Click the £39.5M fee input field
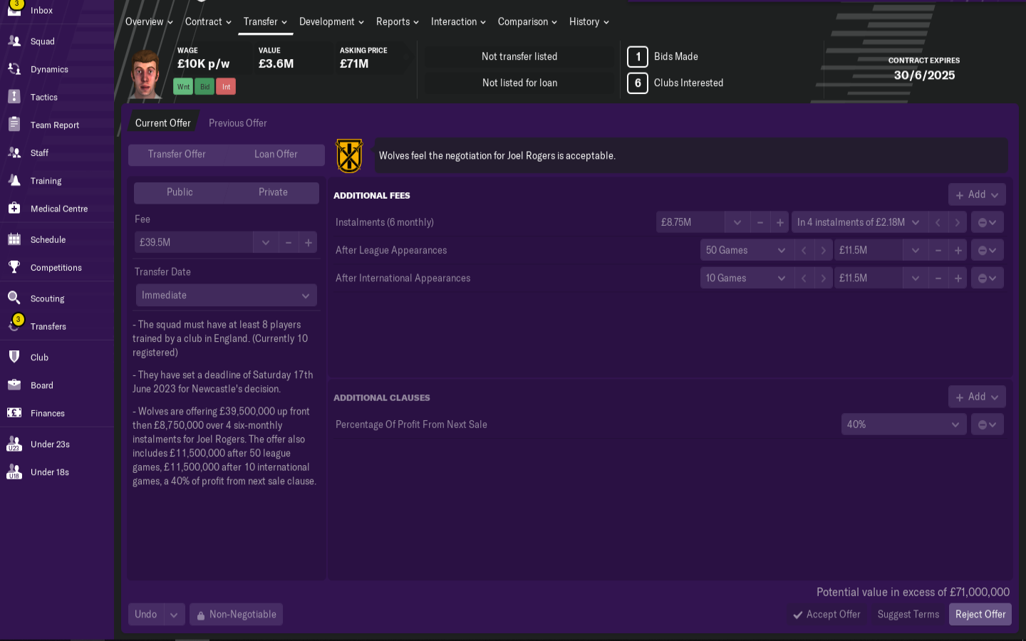The image size is (1026, 641). [194, 243]
